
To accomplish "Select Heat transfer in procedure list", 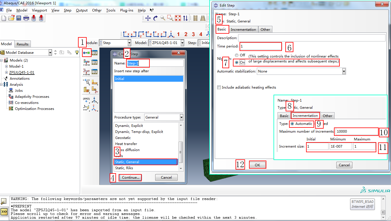I will 126,144.
